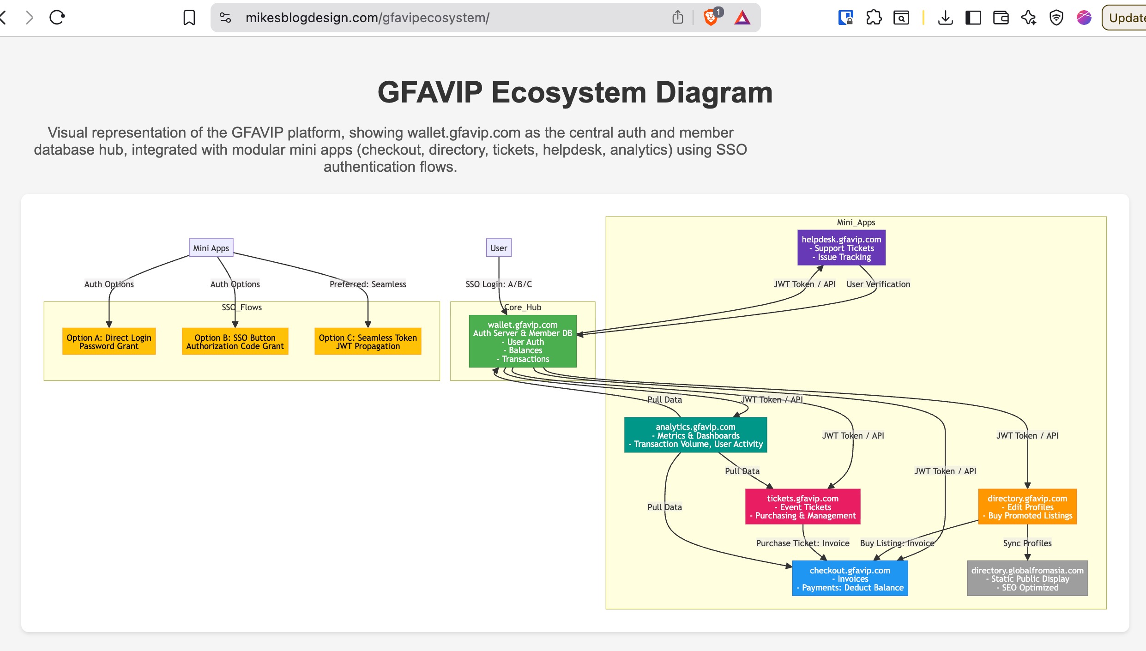Select the helpdesk.gfavip.com node in the diagram
Screen dimensions: 1146x651
pyautogui.click(x=841, y=248)
